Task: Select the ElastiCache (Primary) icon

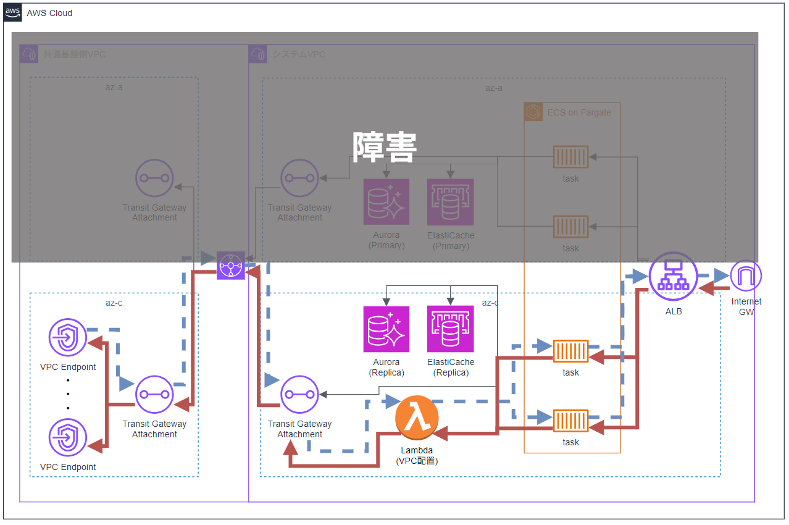Action: pos(451,202)
